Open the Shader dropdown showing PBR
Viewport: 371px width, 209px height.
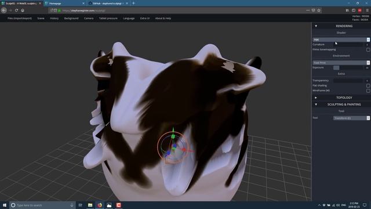click(x=341, y=39)
